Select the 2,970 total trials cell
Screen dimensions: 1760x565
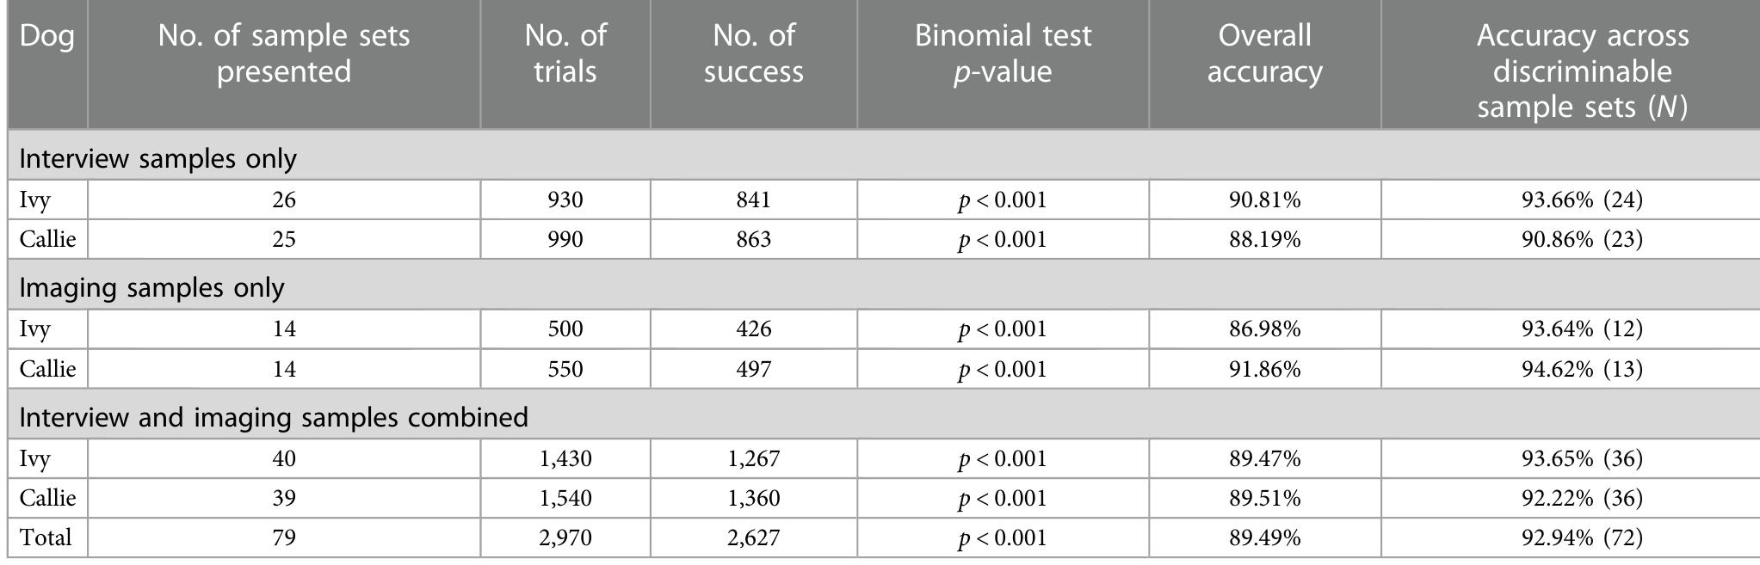point(565,538)
